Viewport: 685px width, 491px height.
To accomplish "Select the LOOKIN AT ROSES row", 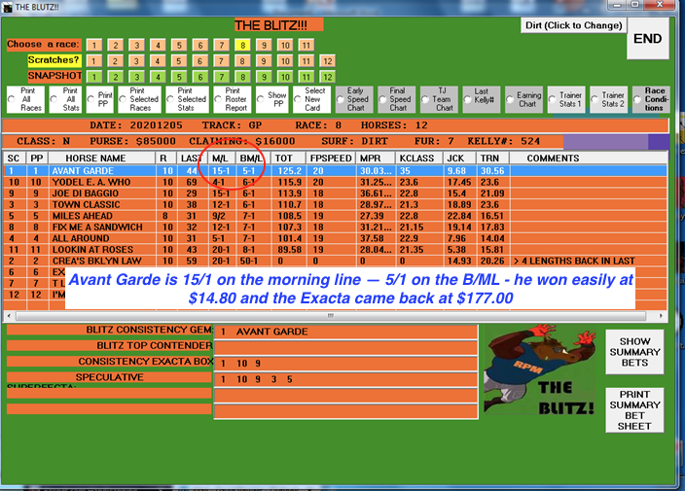I will point(336,250).
